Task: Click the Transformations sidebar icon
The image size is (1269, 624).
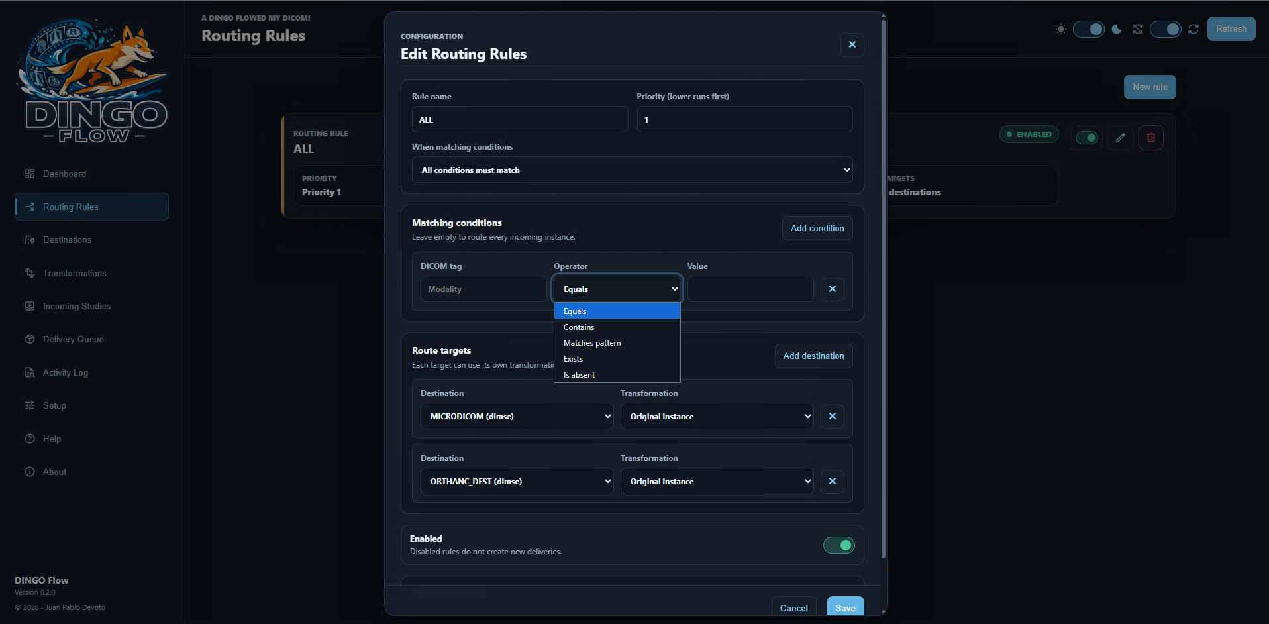Action: point(30,273)
